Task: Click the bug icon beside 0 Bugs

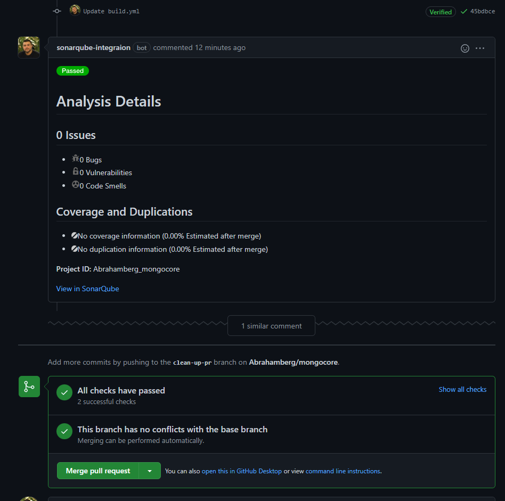Action: tap(75, 159)
